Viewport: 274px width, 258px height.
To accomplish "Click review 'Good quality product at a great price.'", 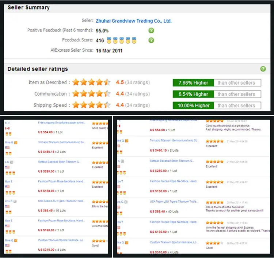I will [x=228, y=126].
